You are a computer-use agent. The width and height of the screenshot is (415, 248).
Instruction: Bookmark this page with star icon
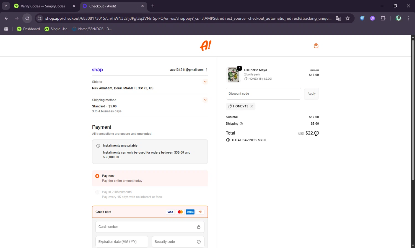coord(348,18)
